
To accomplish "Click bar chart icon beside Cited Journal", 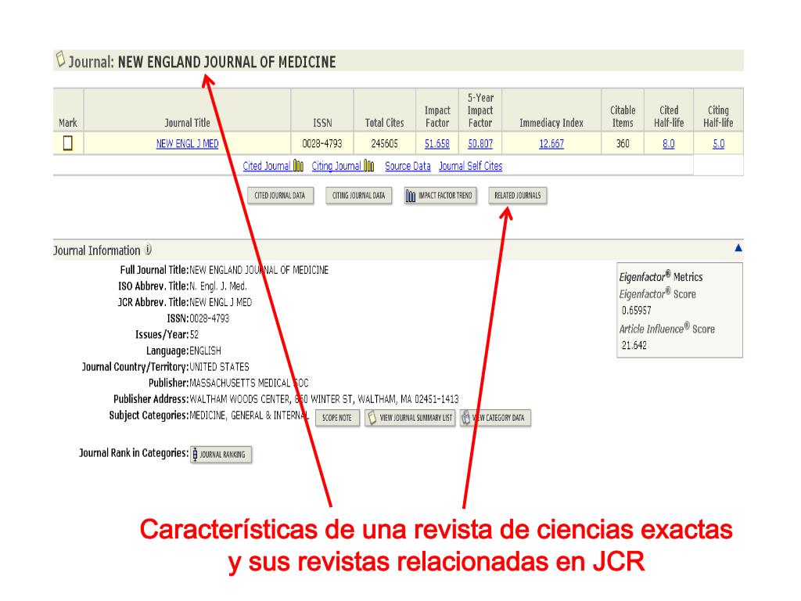I will pos(298,166).
